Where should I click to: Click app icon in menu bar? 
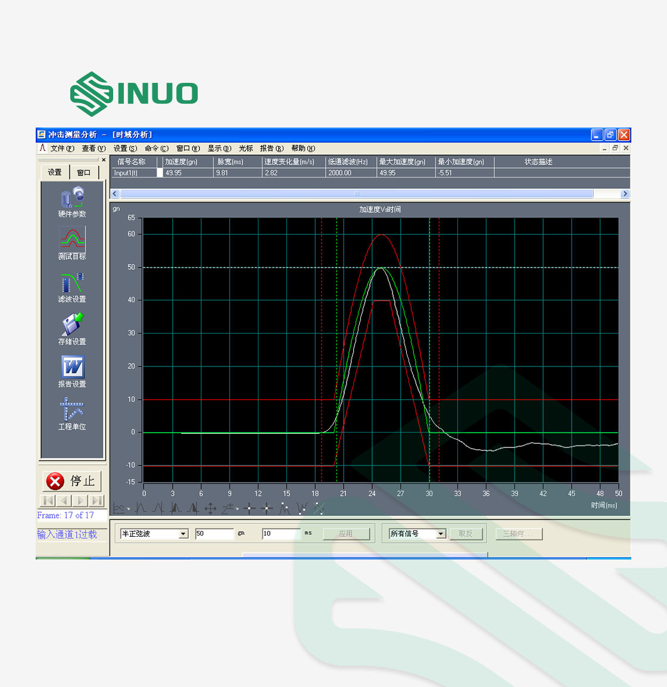(42, 148)
